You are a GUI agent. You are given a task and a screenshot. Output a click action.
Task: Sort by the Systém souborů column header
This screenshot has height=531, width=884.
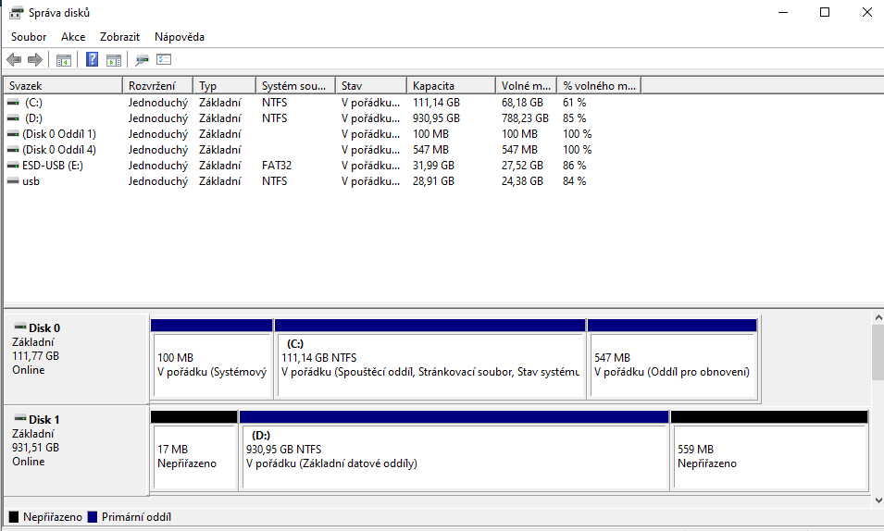pyautogui.click(x=295, y=86)
